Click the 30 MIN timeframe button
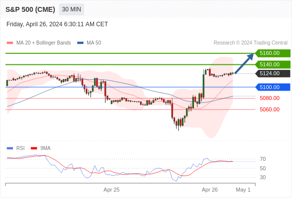Image resolution: width=292 pixels, height=198 pixels. coord(71,9)
